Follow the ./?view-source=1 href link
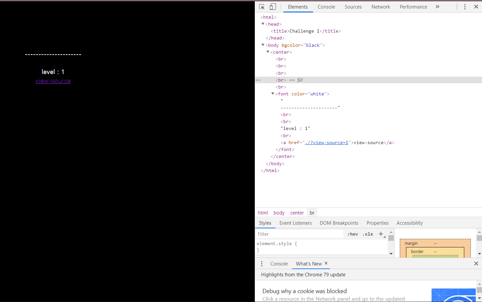482x302 pixels. pos(326,142)
